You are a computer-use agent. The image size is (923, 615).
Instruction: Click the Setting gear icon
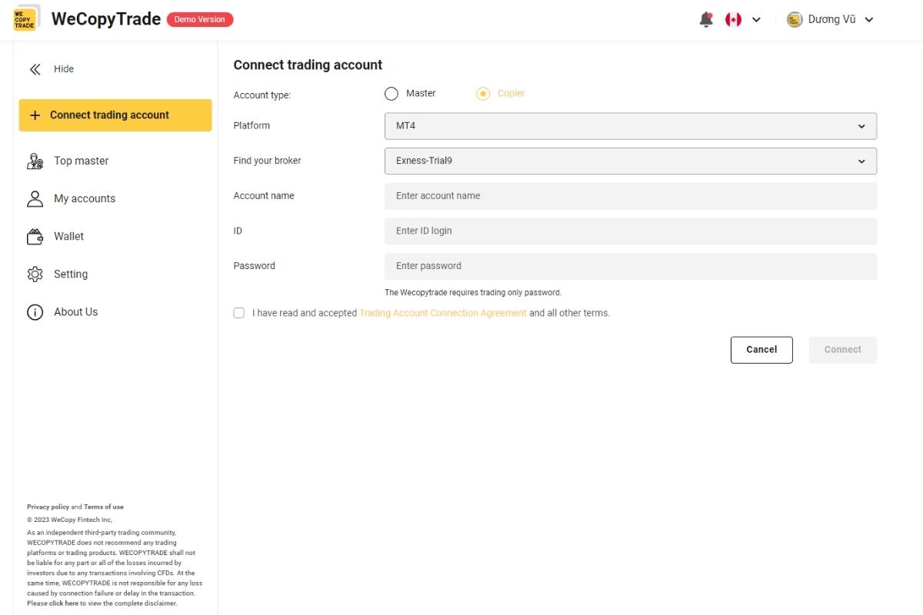(35, 274)
